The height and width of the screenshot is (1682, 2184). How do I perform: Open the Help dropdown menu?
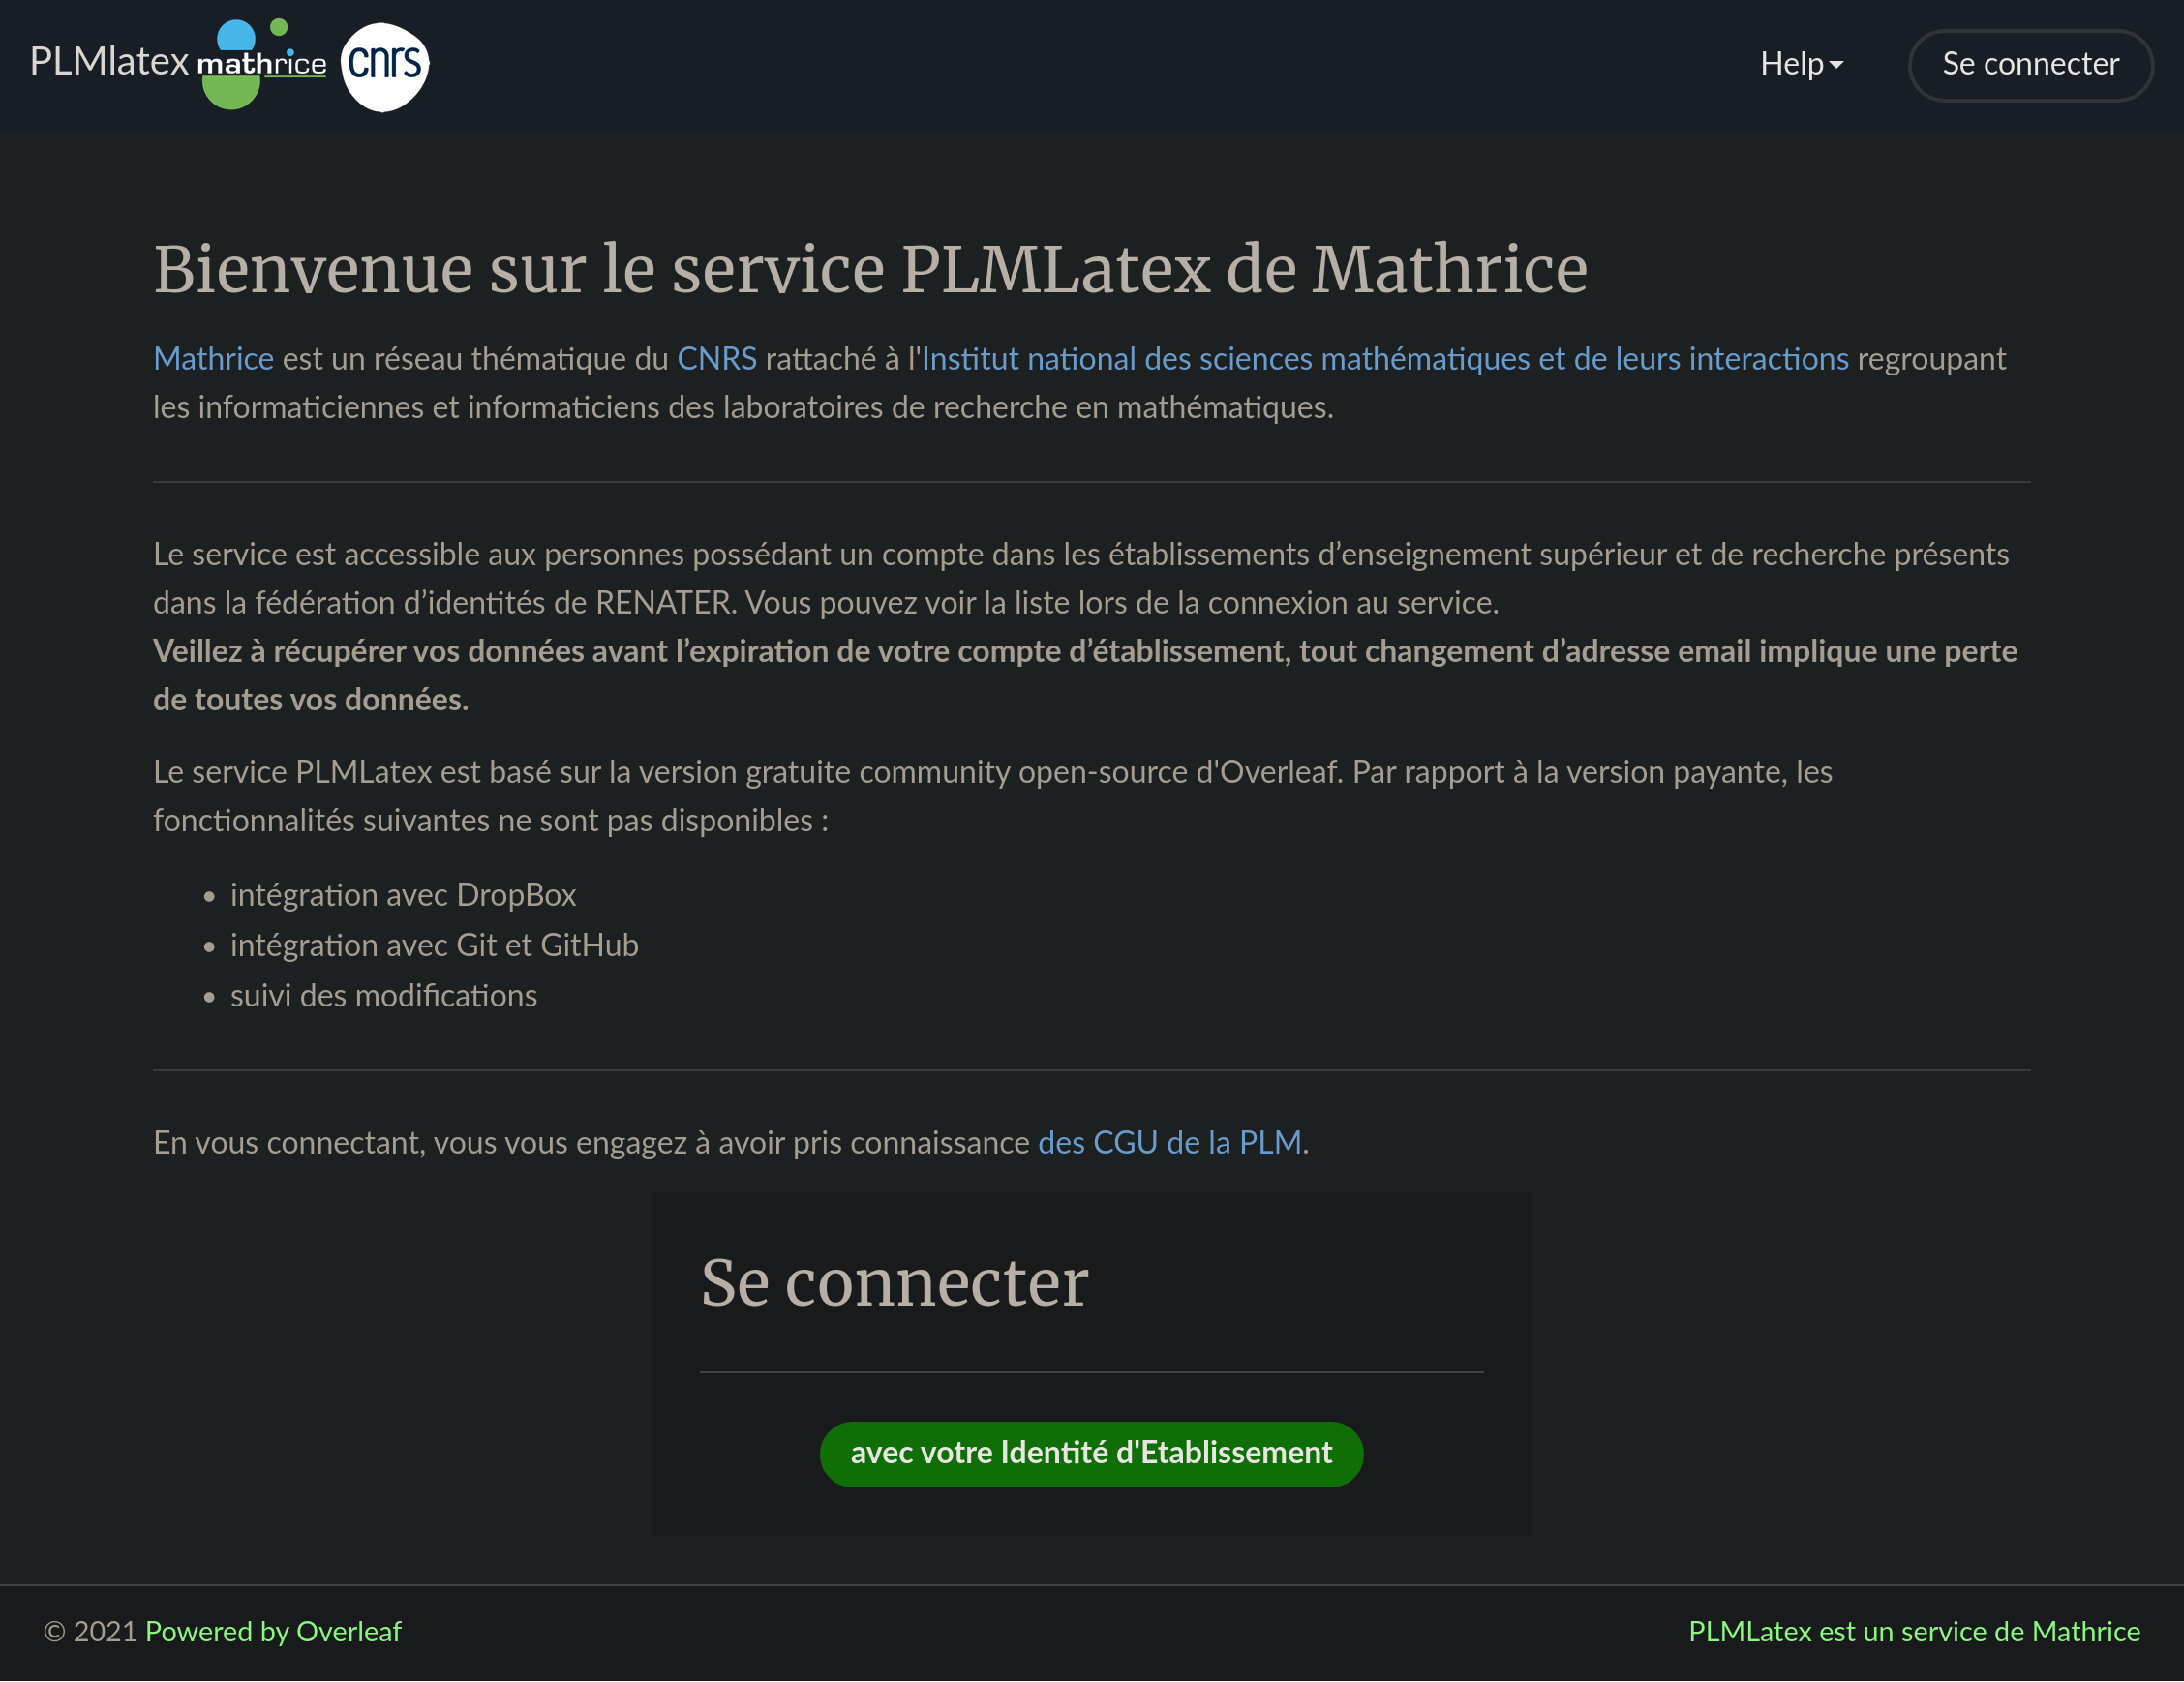pyautogui.click(x=1800, y=64)
